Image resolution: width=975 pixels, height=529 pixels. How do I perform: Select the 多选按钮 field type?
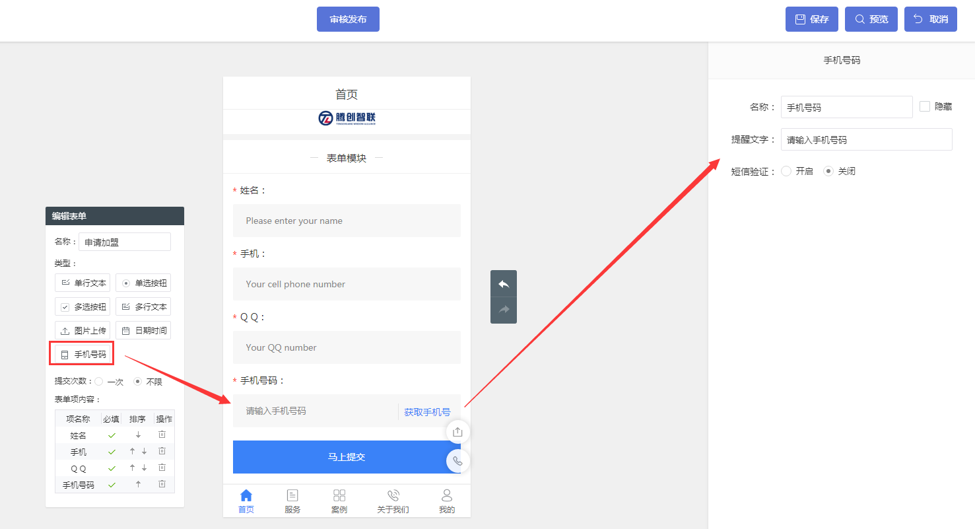point(82,306)
